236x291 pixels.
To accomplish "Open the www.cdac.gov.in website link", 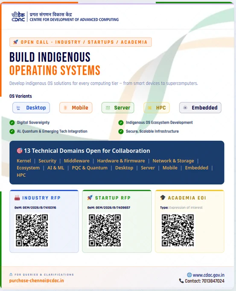I will 208,275.
